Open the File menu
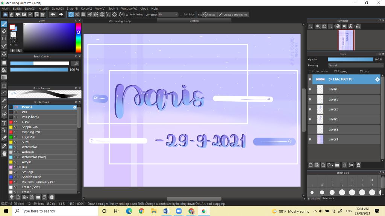This screenshot has width=385, height=216. coord(5,9)
